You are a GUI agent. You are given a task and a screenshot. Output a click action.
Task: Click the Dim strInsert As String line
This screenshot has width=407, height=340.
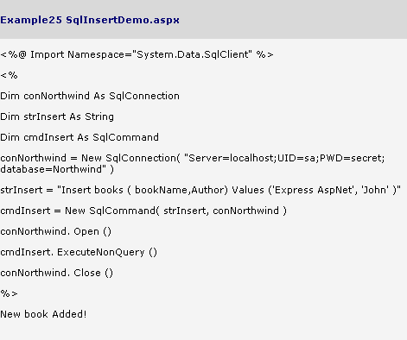pyautogui.click(x=57, y=116)
